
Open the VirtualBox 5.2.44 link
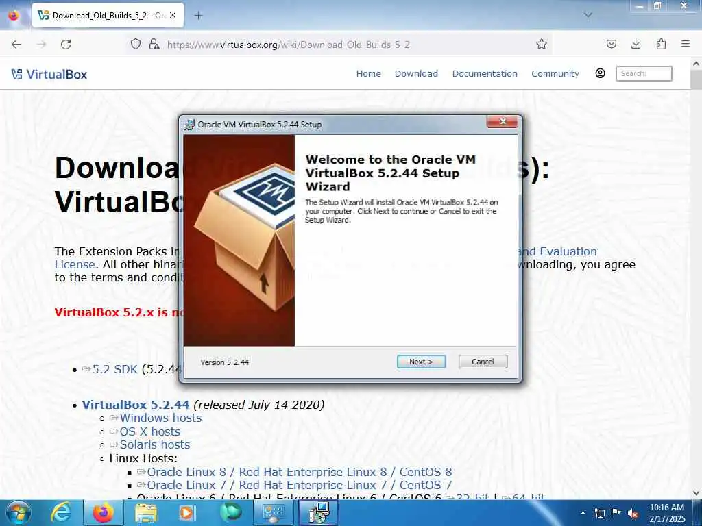point(136,405)
